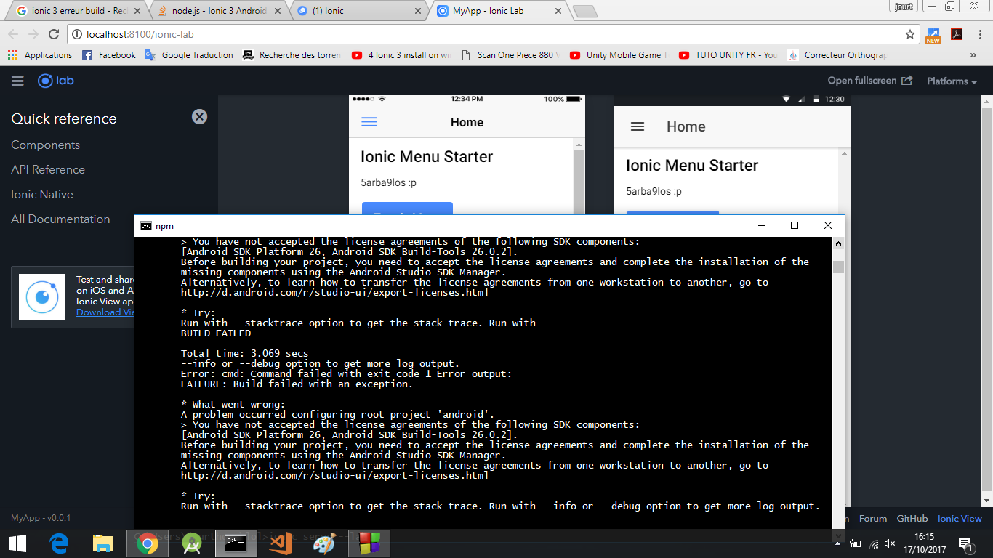This screenshot has height=558, width=993.
Task: Click 'Ionic Menu Starter' in the iOS preview
Action: click(x=427, y=157)
